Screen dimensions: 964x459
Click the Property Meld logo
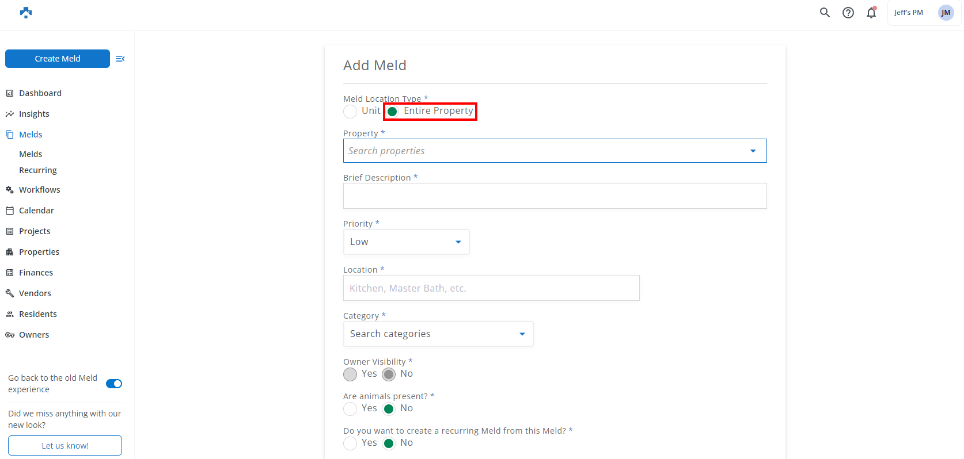click(x=26, y=13)
